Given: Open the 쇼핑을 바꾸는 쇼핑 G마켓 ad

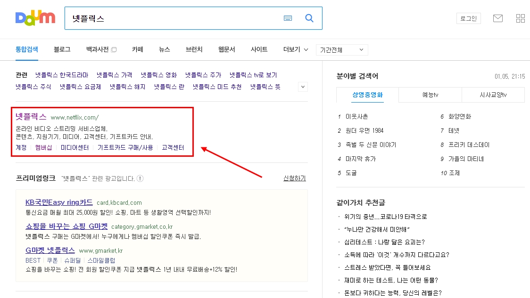Looking at the screenshot, I should click(66, 226).
